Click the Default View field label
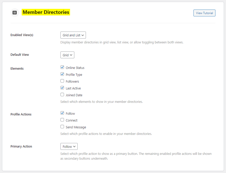This screenshot has width=226, height=173. (x=20, y=55)
